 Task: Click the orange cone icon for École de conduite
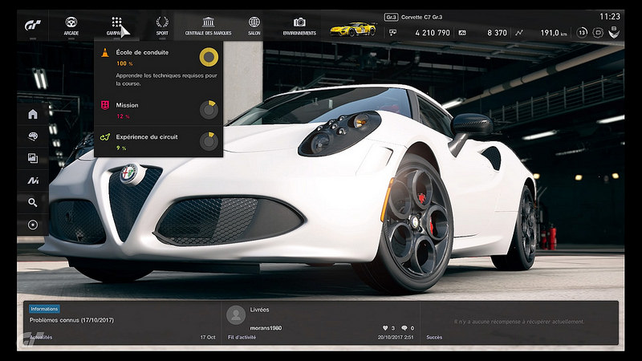tap(105, 52)
